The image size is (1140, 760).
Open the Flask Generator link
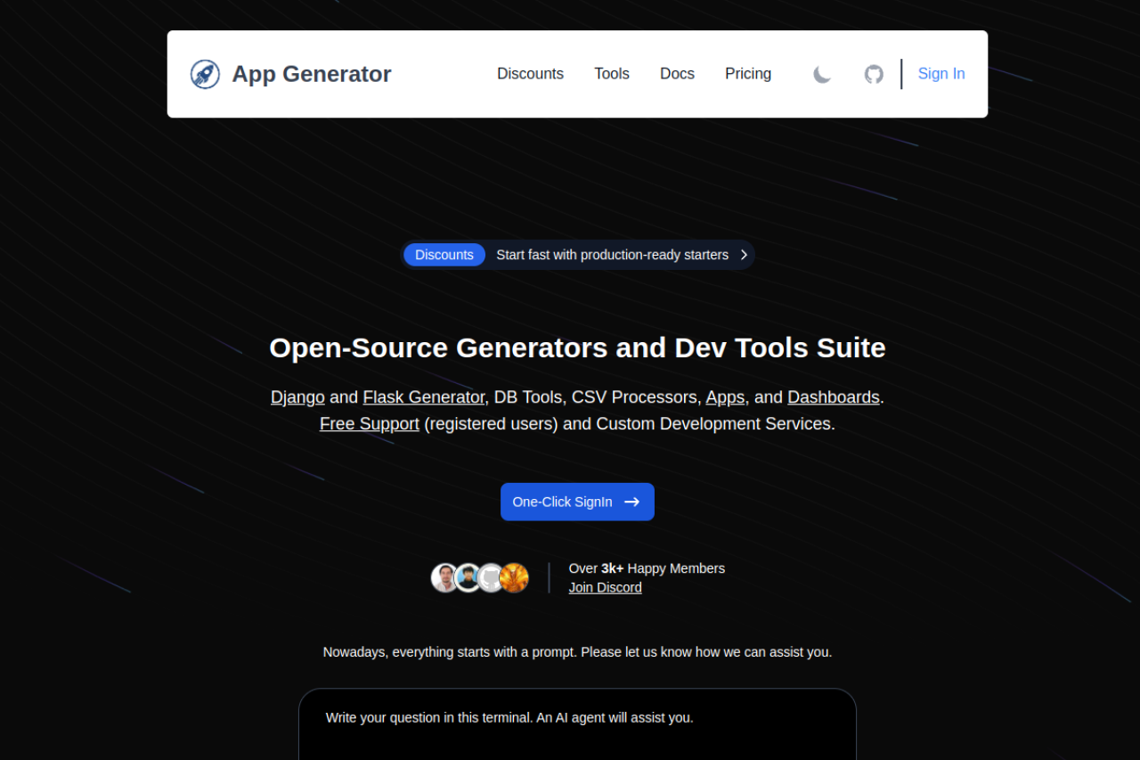pyautogui.click(x=423, y=397)
